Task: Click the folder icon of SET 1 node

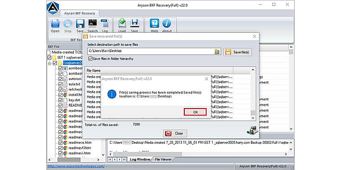Action: coord(54,58)
